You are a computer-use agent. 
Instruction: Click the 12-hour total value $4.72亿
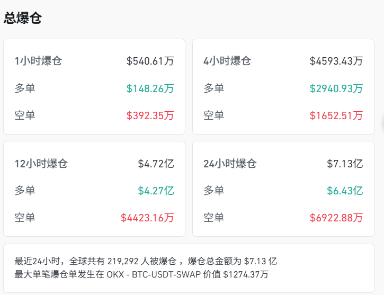pyautogui.click(x=156, y=163)
